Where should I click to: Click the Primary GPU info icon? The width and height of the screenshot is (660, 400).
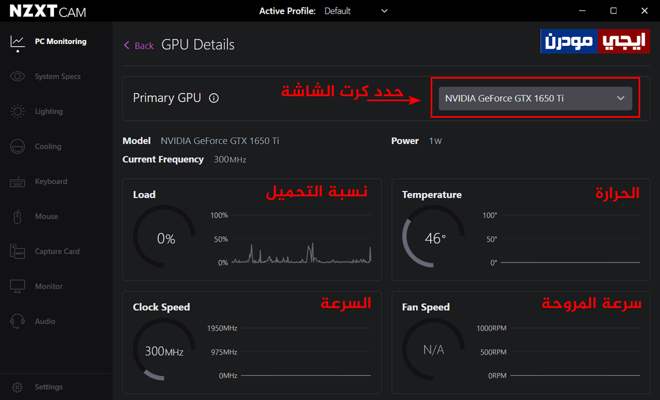[214, 98]
